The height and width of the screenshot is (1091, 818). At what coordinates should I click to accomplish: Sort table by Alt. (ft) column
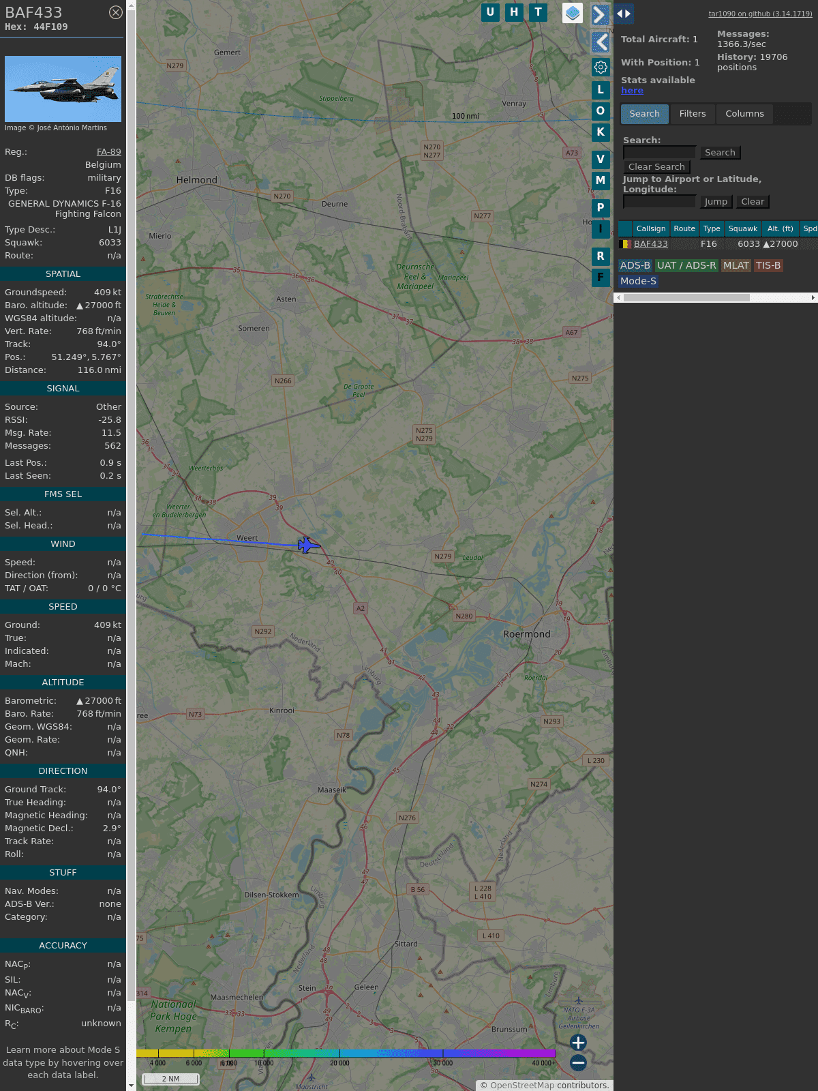coord(781,229)
